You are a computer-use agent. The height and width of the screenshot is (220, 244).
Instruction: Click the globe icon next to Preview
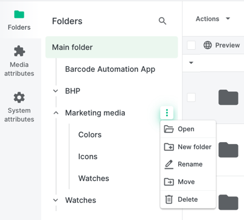pos(207,45)
